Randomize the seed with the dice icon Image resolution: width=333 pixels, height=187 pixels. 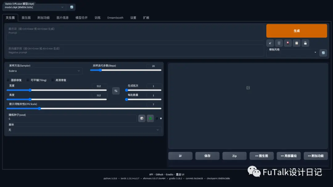(142, 118)
